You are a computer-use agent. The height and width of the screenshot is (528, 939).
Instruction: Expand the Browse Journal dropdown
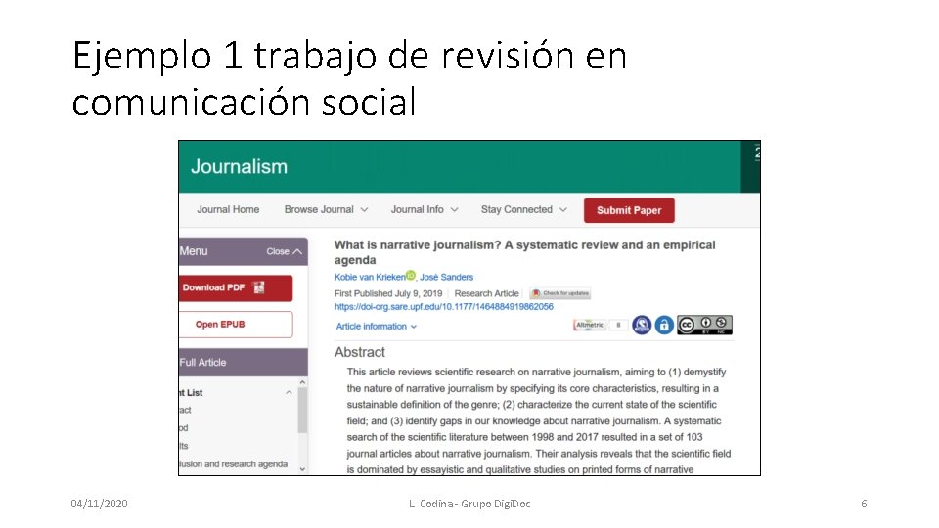327,209
